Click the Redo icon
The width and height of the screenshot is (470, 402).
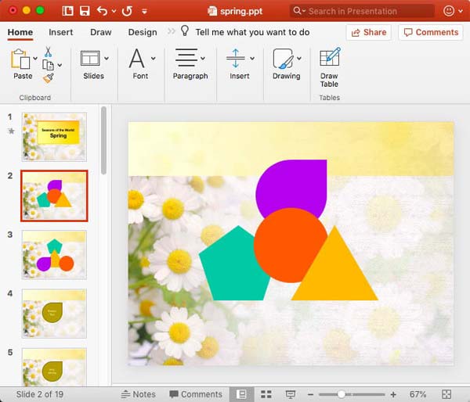pos(127,11)
